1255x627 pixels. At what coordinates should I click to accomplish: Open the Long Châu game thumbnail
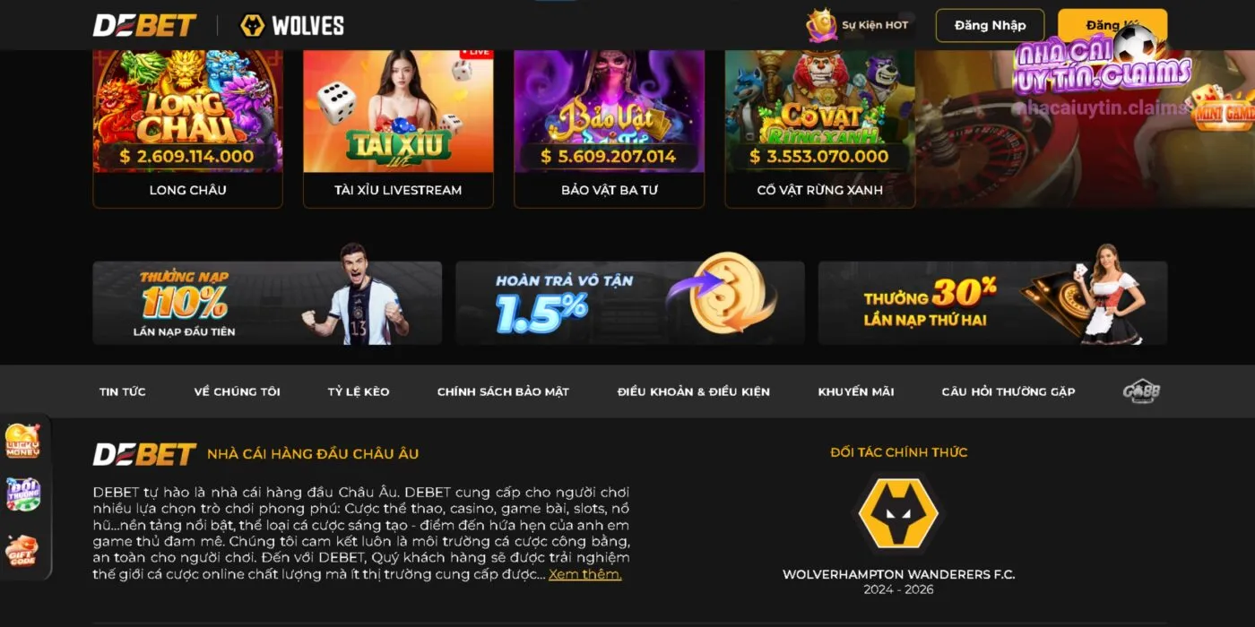pos(187,129)
